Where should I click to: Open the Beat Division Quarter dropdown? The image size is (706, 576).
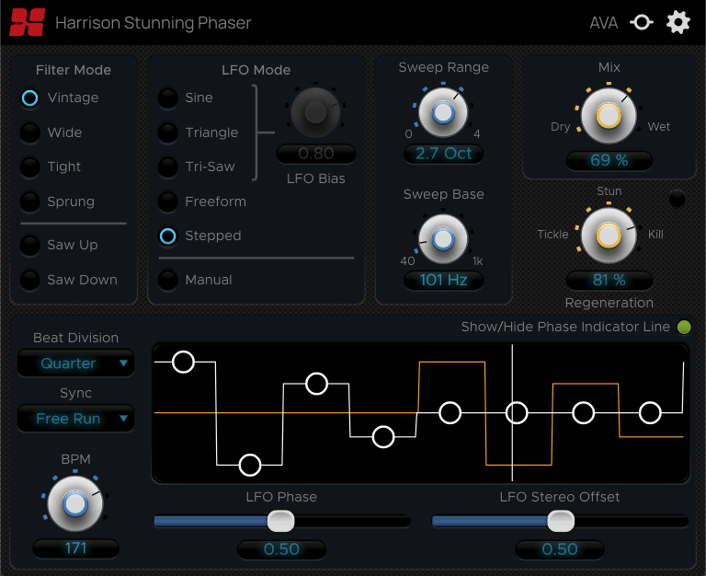[75, 363]
